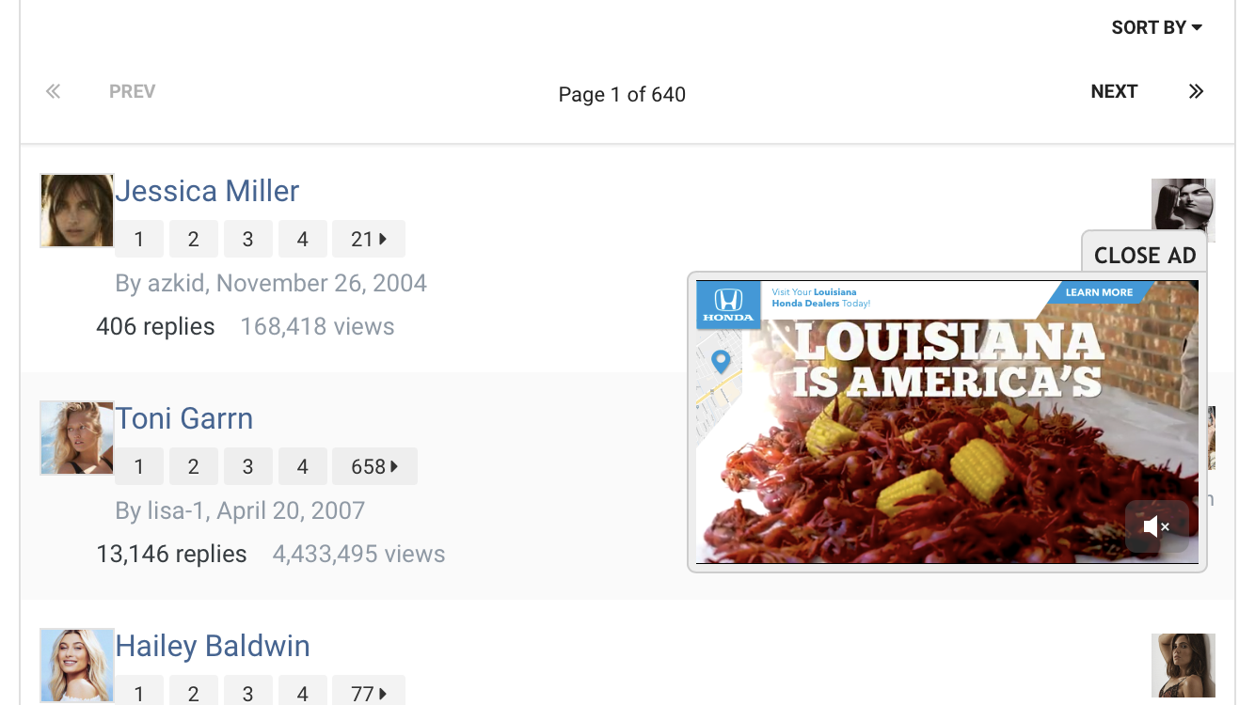
Task: Click the map pin icon in ad
Action: pos(721,361)
